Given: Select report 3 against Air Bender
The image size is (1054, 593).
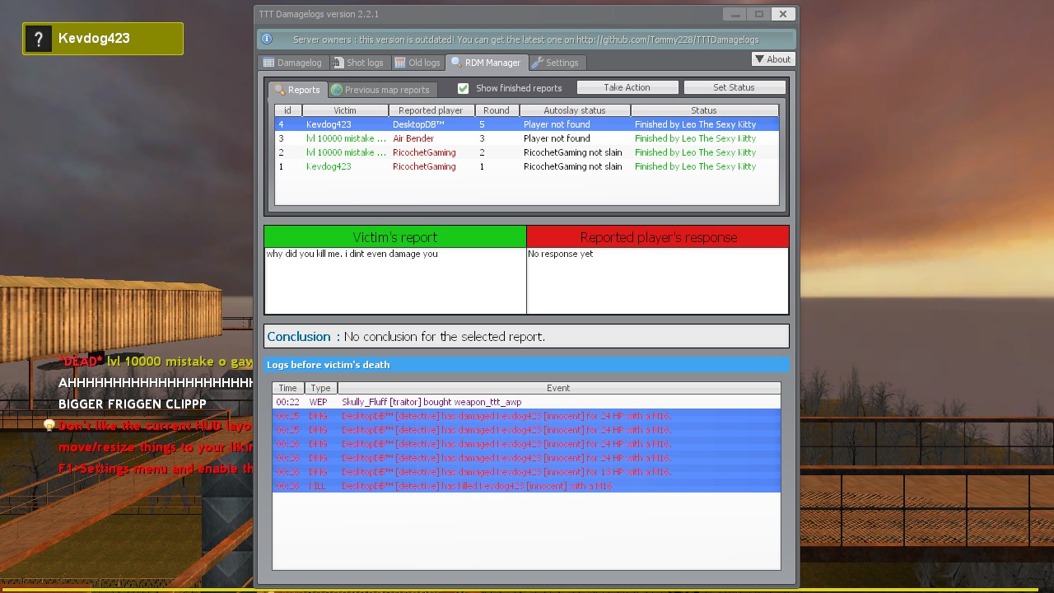Looking at the screenshot, I should (x=526, y=138).
